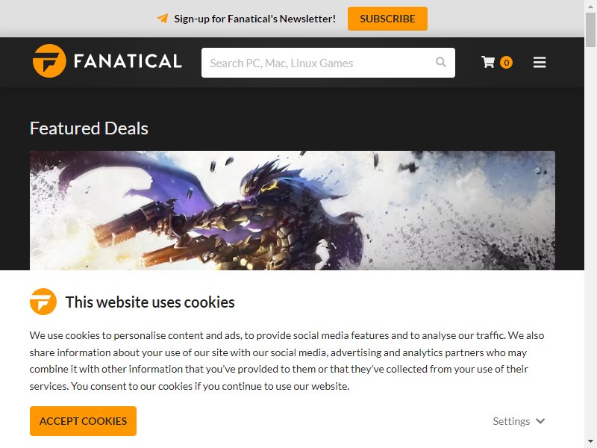Click the FANATICAL wordmark text
Image resolution: width=597 pixels, height=448 pixels.
[x=128, y=61]
